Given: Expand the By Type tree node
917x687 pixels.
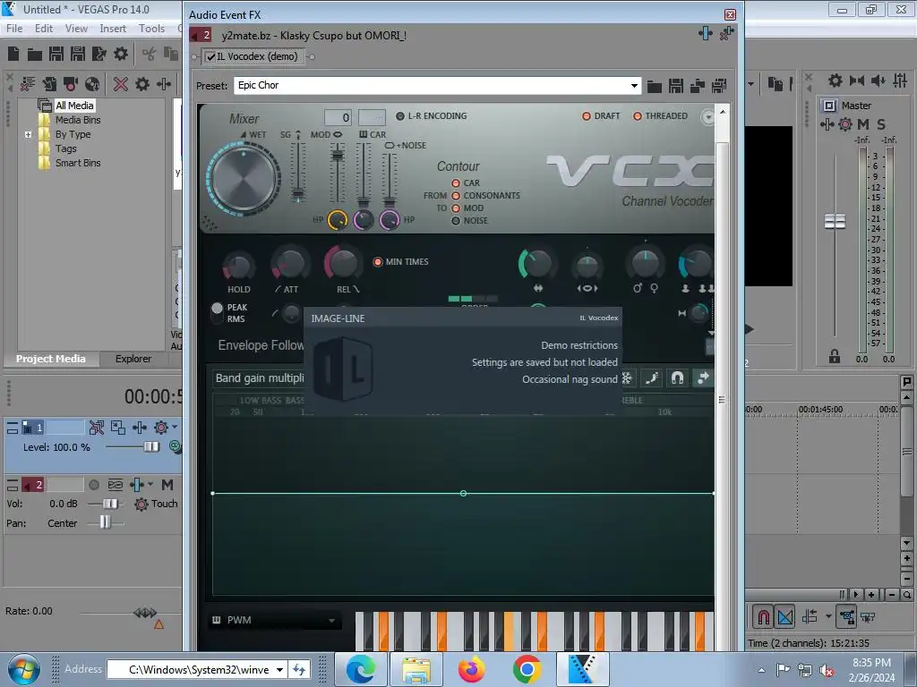Looking at the screenshot, I should [x=28, y=134].
